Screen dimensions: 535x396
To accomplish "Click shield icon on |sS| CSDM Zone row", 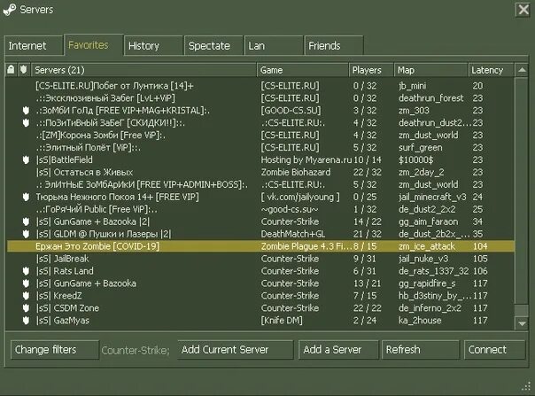I will 26,308.
